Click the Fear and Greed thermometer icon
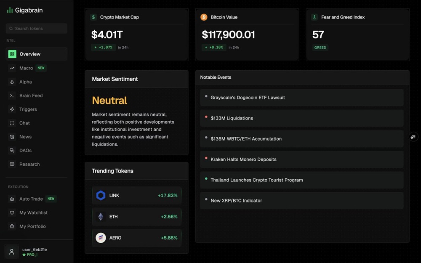 (x=314, y=17)
